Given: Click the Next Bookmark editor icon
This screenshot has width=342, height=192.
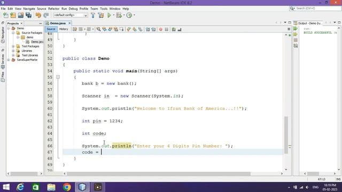Looking at the screenshot, I should pos(135,29).
